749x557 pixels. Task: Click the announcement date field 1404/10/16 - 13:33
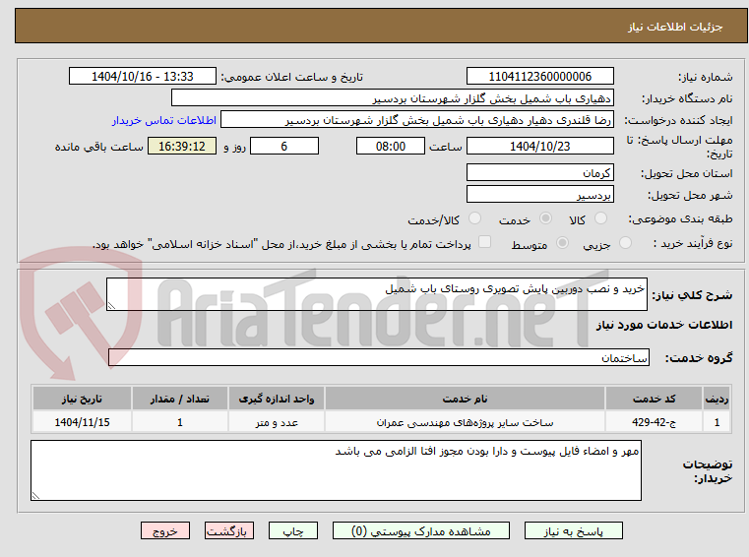[x=143, y=76]
